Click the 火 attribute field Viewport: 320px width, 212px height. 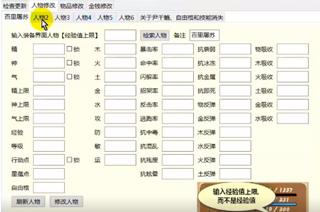[120, 63]
